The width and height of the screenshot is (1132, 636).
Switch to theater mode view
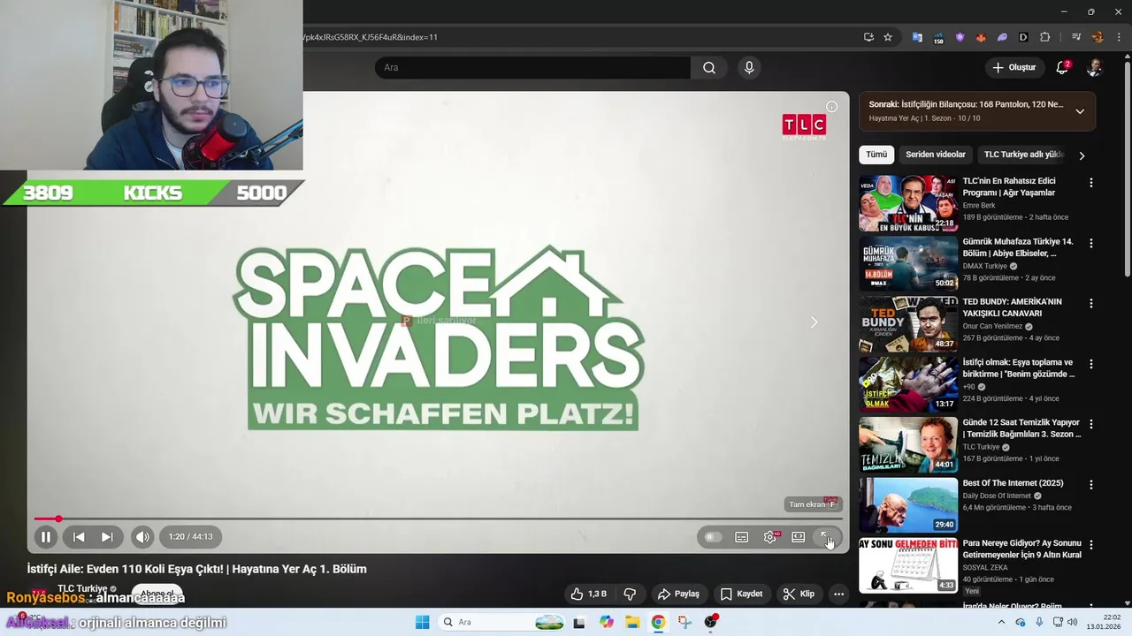799,537
